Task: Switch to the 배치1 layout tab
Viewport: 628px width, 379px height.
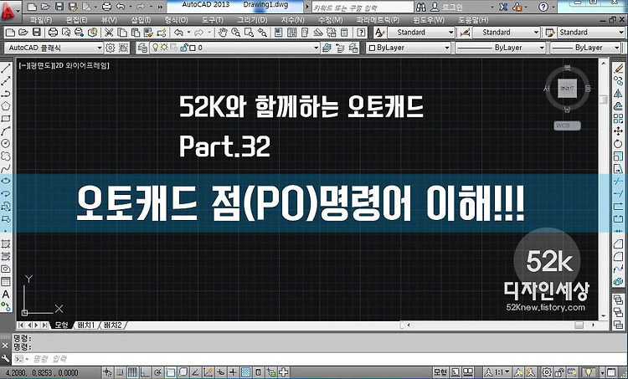Action: 86,325
